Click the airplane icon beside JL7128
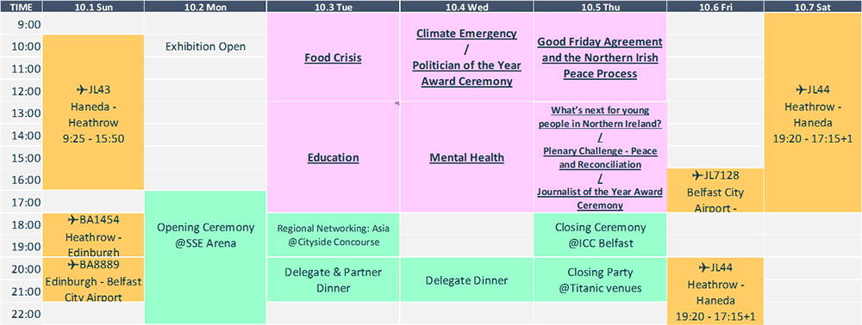862x325 pixels. point(697,175)
